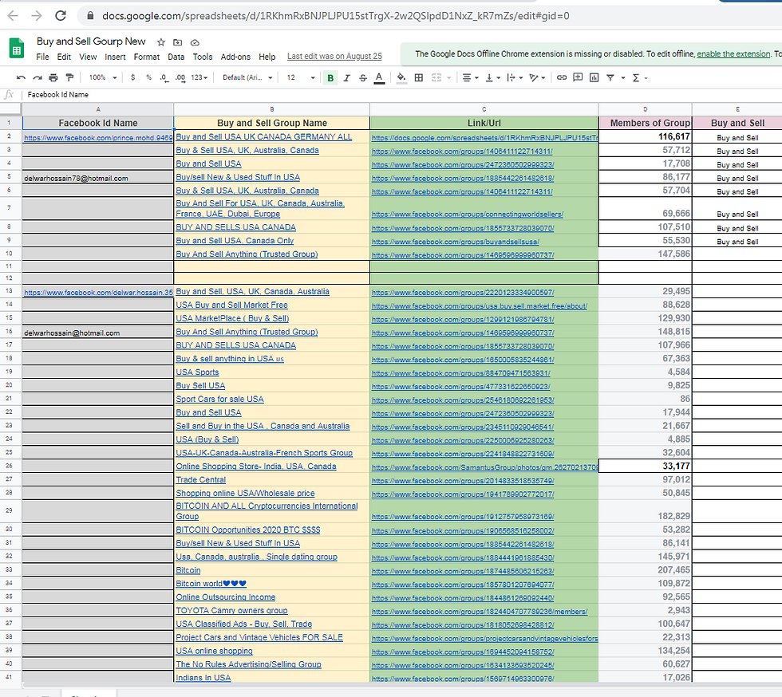Open the text color picker
Viewport: 782px width, 697px height.
(x=379, y=78)
